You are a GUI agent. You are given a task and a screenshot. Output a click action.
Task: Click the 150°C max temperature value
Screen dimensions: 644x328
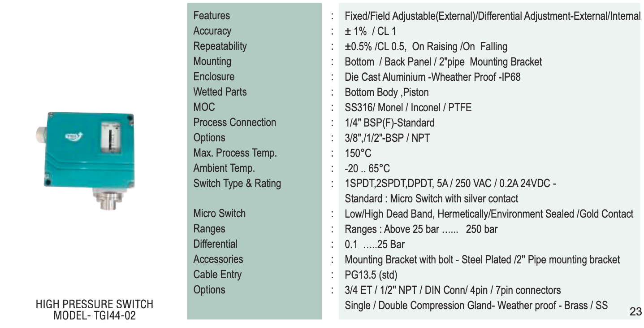tap(358, 153)
